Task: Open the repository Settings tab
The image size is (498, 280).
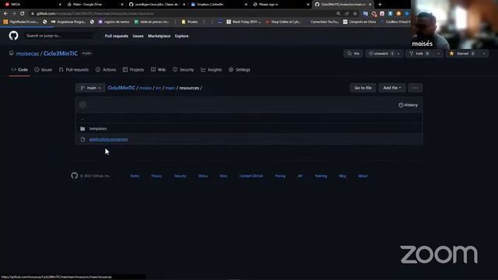Action: [x=240, y=69]
